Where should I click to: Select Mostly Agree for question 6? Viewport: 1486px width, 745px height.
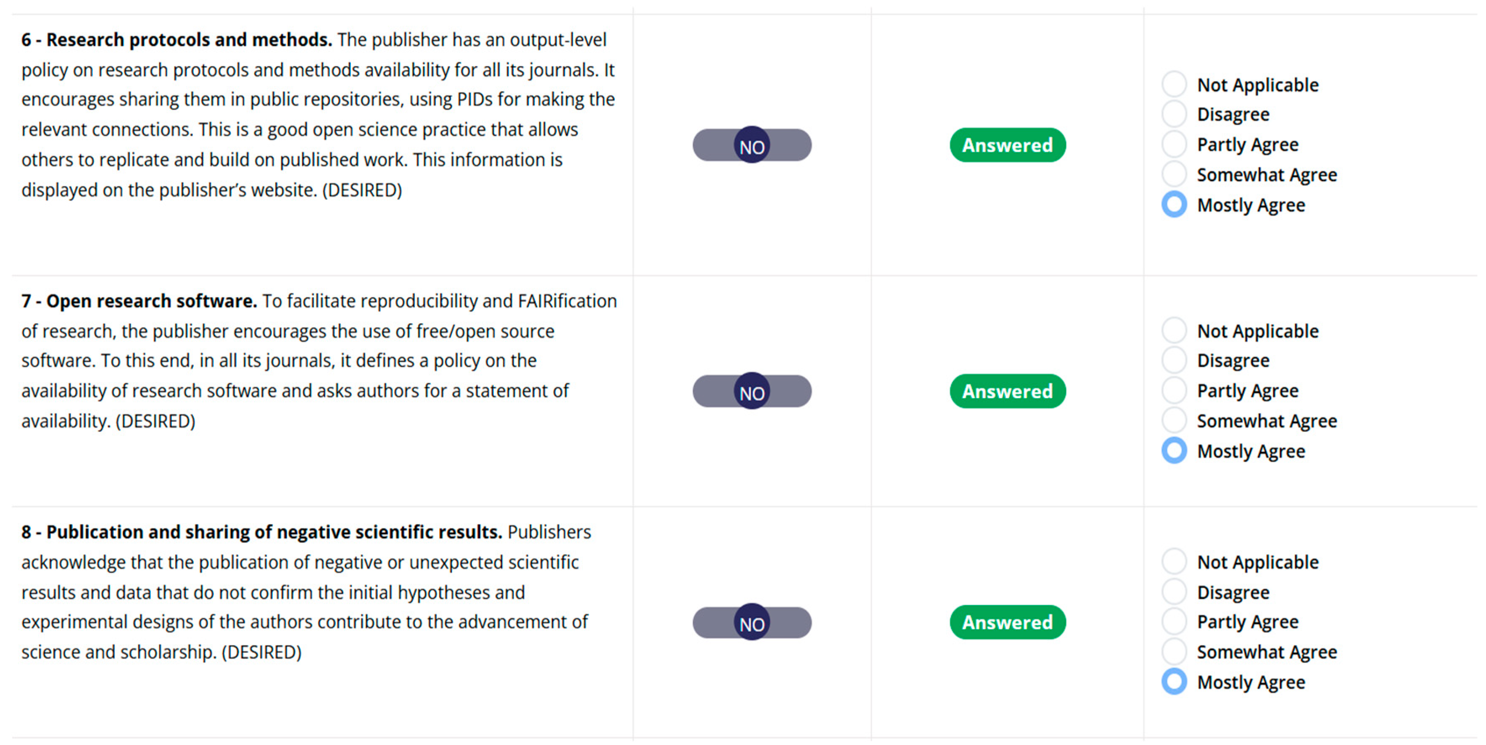(1174, 205)
